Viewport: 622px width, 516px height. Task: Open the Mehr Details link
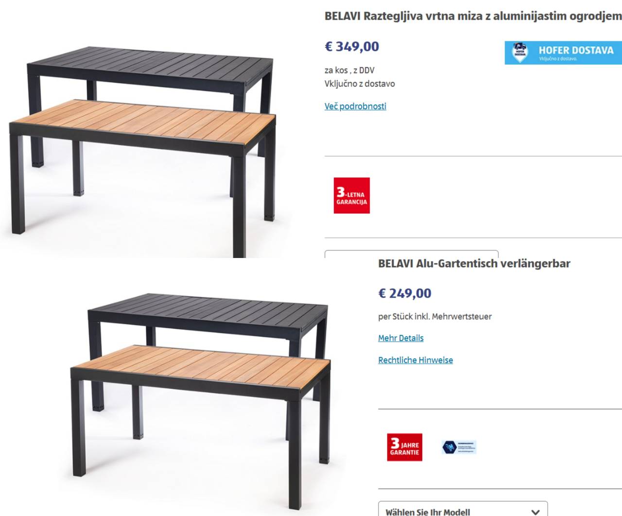click(401, 338)
